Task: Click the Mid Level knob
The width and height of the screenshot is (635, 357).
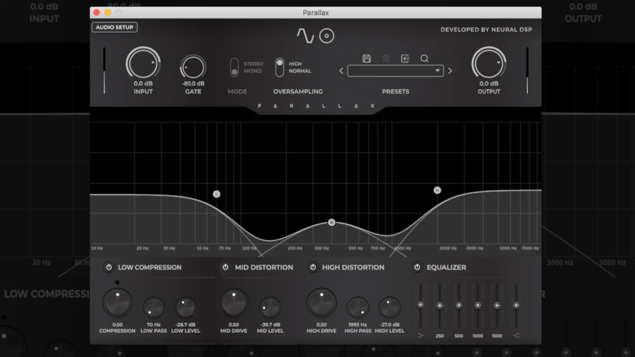Action: coord(270,308)
